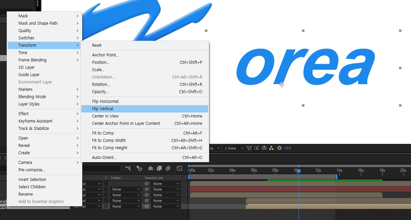Expand the Effect submenu
The height and width of the screenshot is (220, 411).
[45, 114]
